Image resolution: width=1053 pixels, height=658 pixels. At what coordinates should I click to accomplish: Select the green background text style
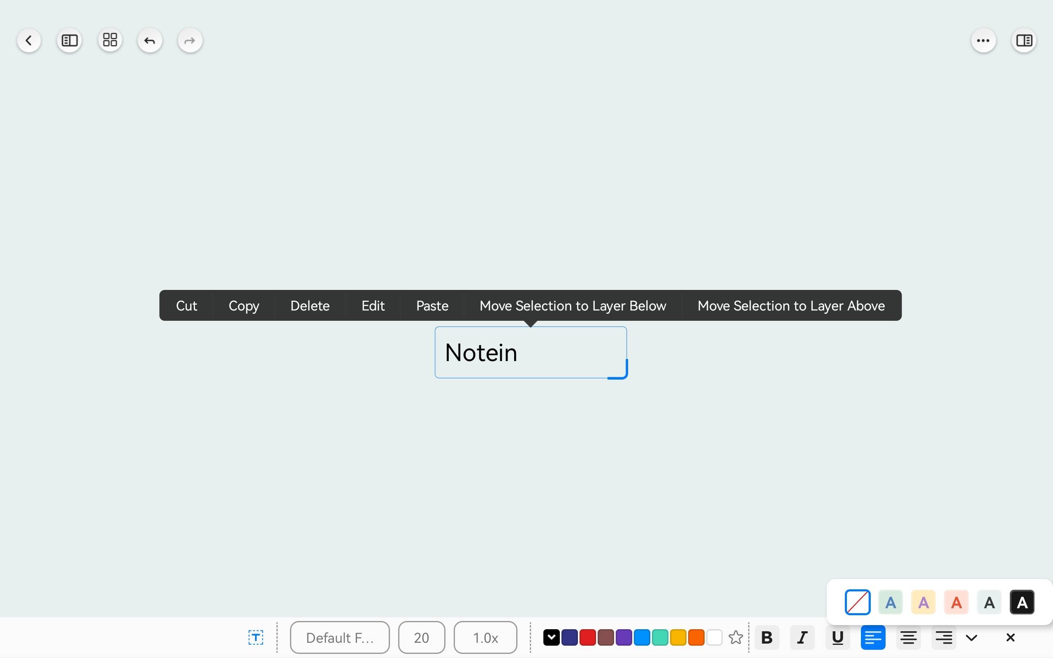pyautogui.click(x=890, y=602)
